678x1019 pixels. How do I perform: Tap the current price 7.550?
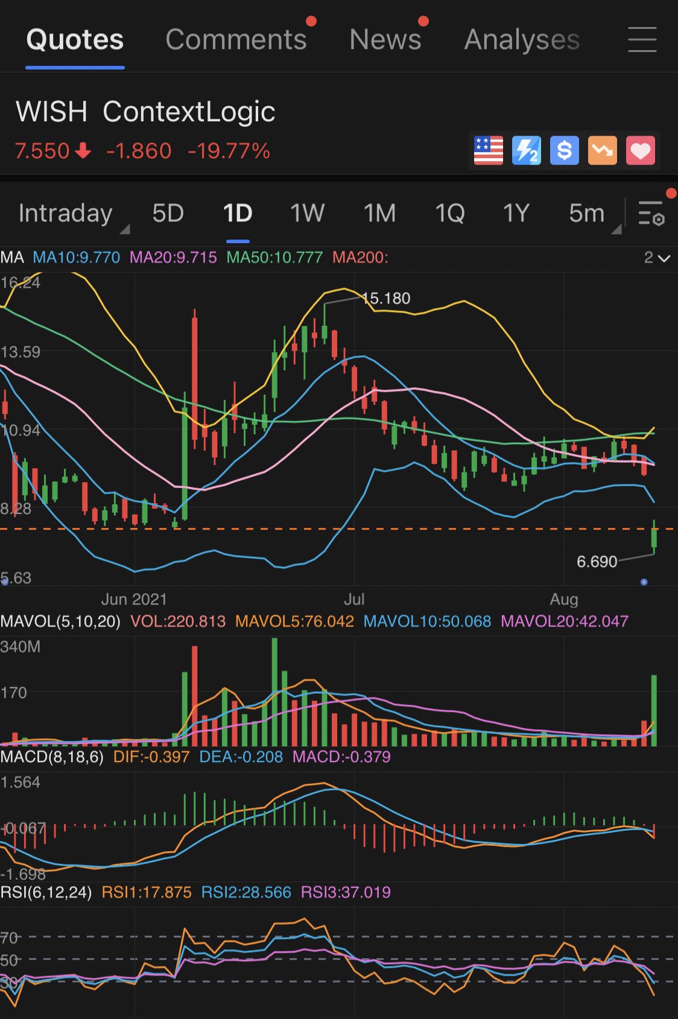42,151
